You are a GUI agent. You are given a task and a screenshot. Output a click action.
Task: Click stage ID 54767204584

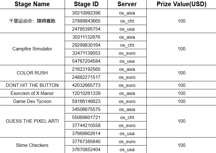pyautogui.click(x=86, y=61)
